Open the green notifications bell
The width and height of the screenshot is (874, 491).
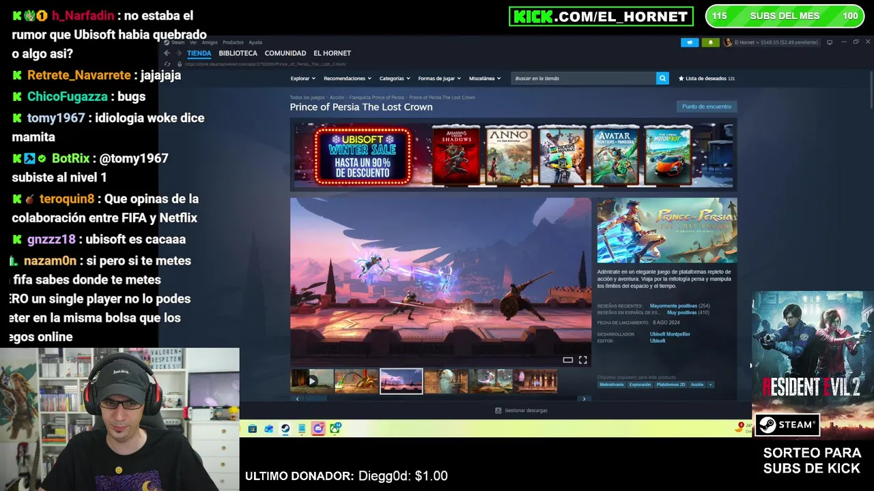[710, 42]
